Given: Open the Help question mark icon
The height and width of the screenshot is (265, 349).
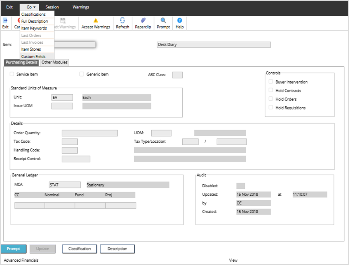Looking at the screenshot, I should (179, 21).
